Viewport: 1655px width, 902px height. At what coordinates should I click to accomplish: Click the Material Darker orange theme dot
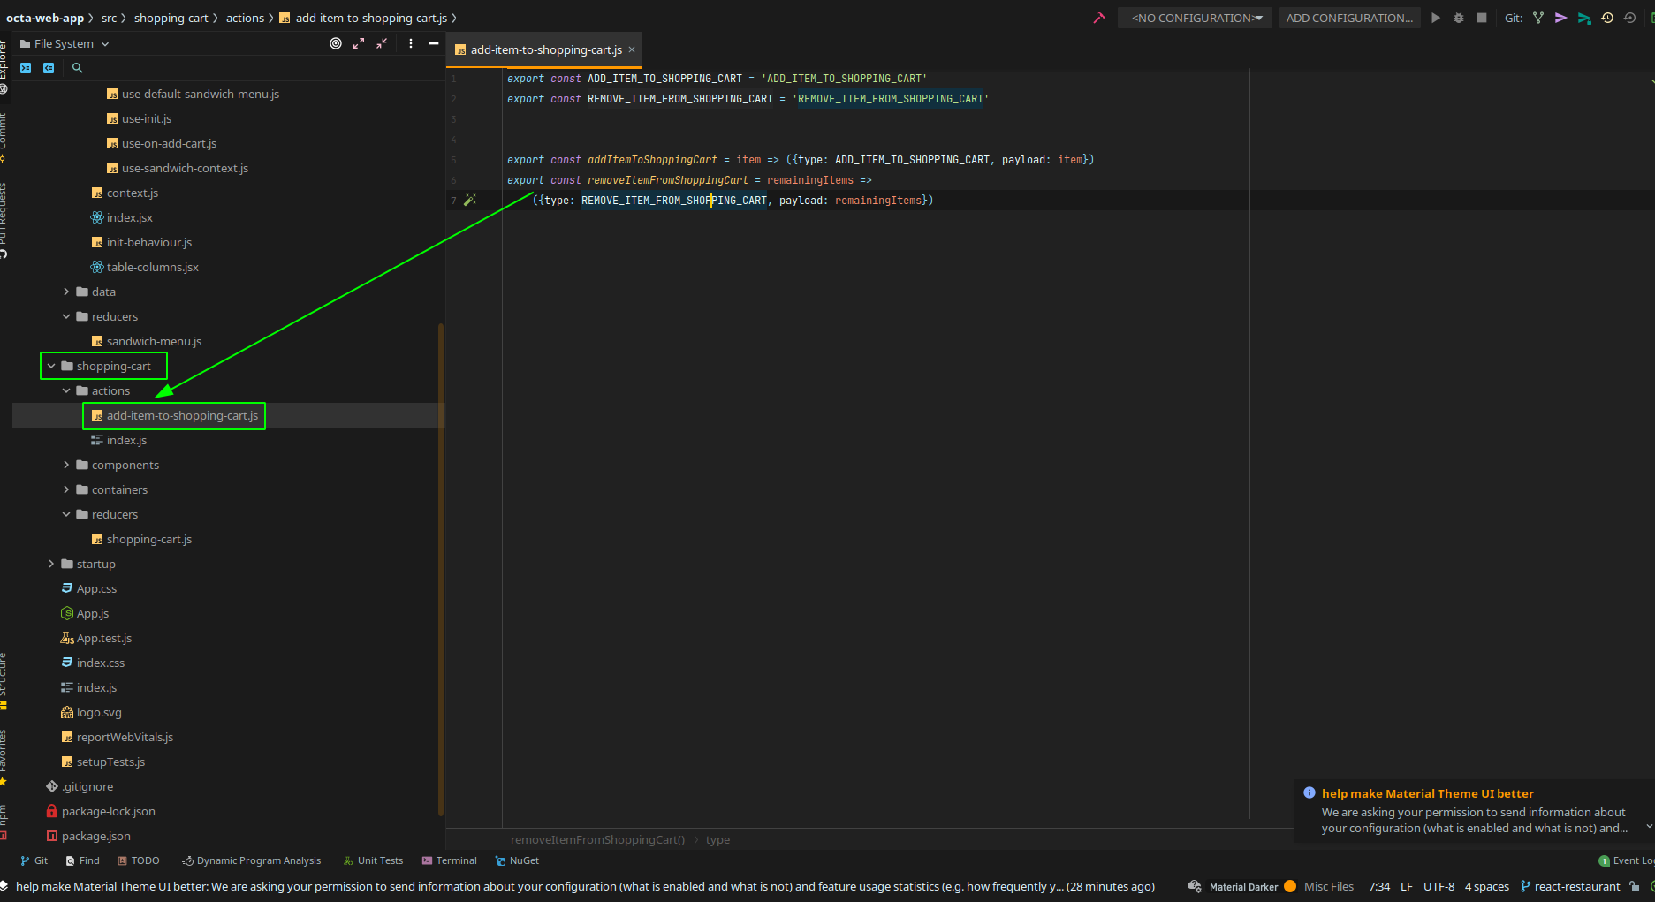1290,886
